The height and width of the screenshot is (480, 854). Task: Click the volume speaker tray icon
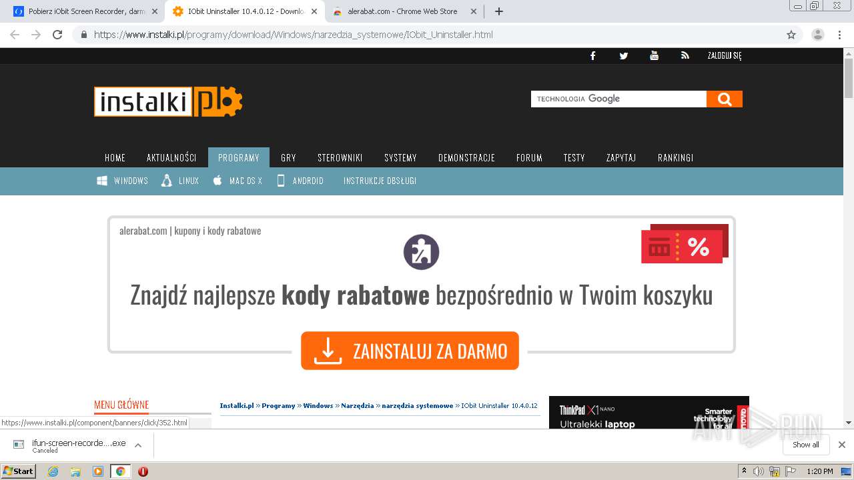759,471
